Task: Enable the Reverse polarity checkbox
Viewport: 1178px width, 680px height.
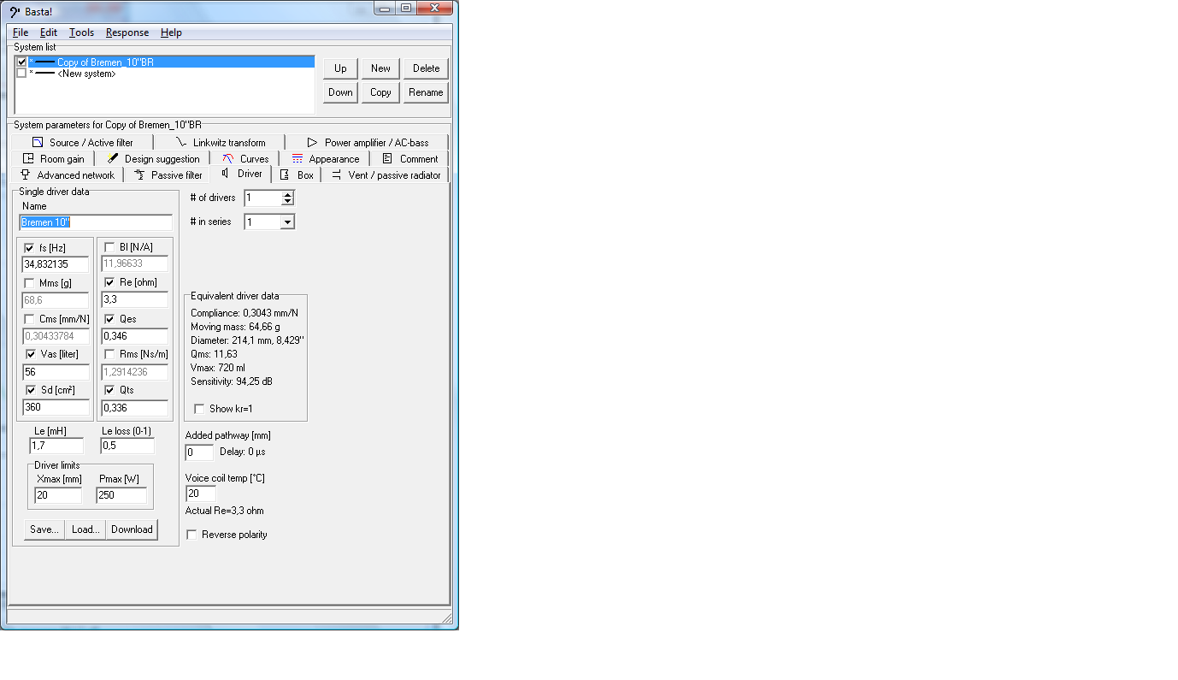Action: tap(193, 535)
